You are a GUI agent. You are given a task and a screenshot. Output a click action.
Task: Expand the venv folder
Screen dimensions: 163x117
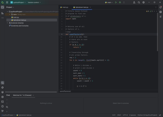(x=10, y=14)
